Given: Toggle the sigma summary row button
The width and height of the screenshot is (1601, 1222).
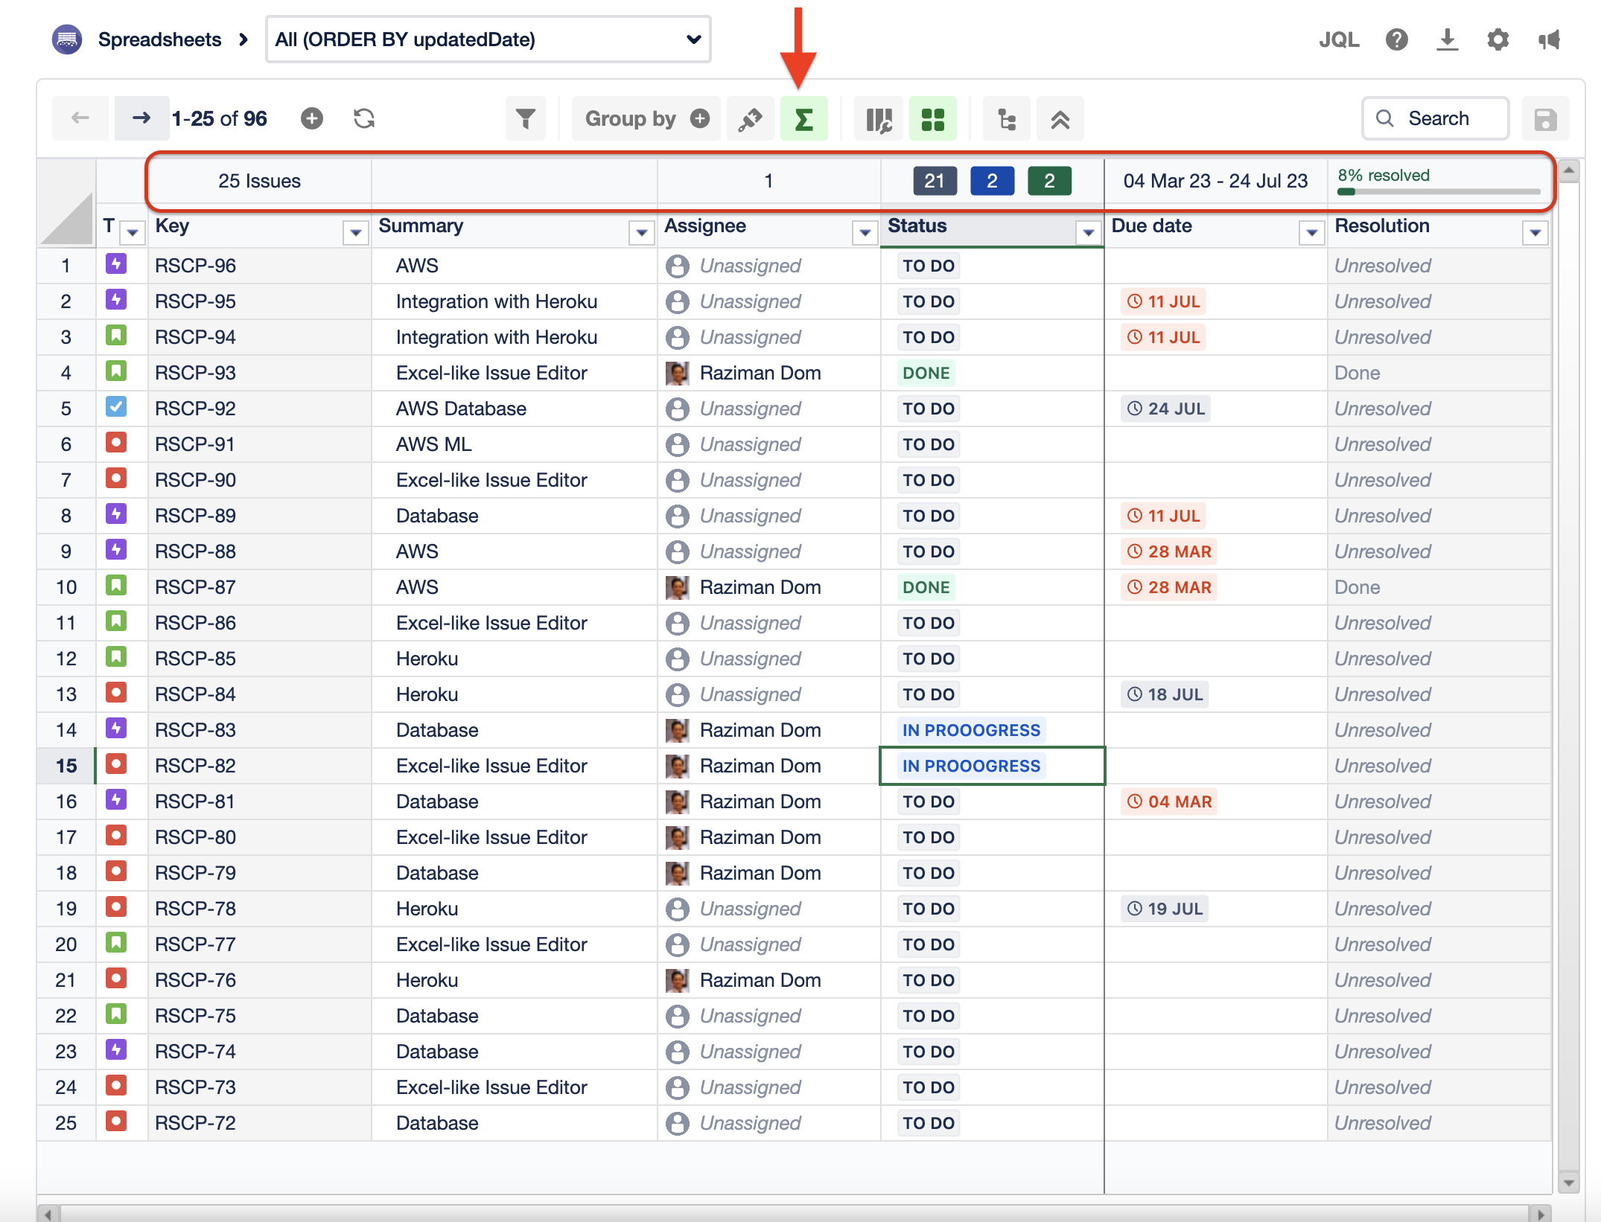Looking at the screenshot, I should click(x=803, y=119).
